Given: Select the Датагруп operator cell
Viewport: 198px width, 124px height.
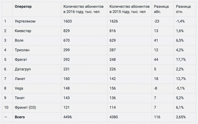Looking at the screenshot, I should coord(23,69).
